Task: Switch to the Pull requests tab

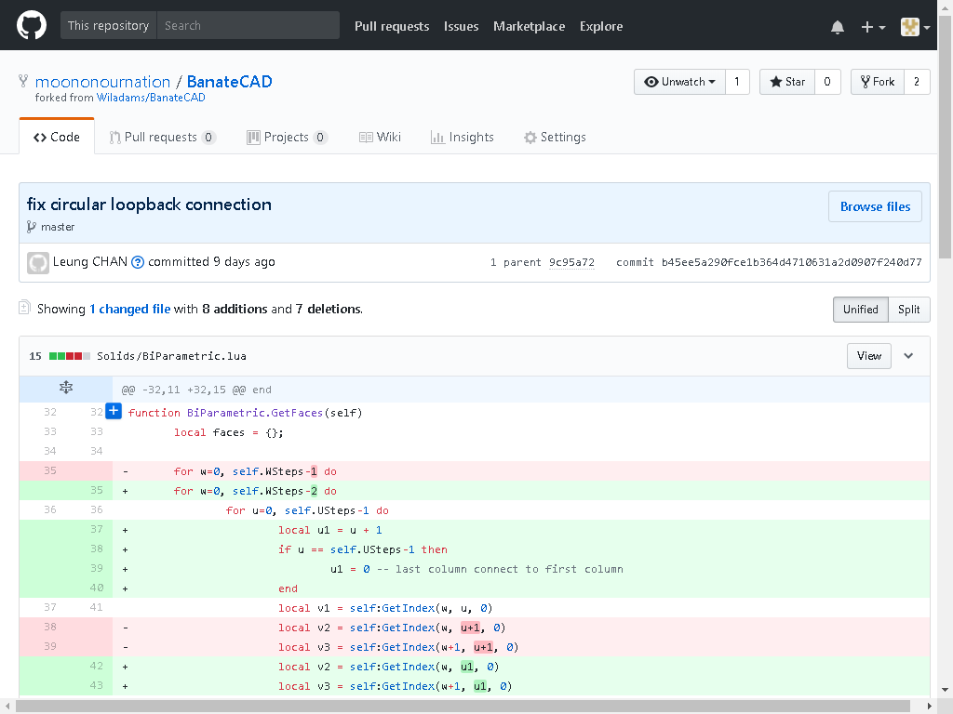Action: tap(161, 137)
